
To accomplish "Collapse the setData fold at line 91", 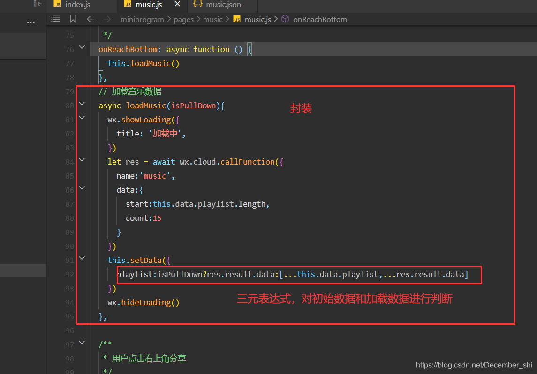I will click(x=82, y=258).
